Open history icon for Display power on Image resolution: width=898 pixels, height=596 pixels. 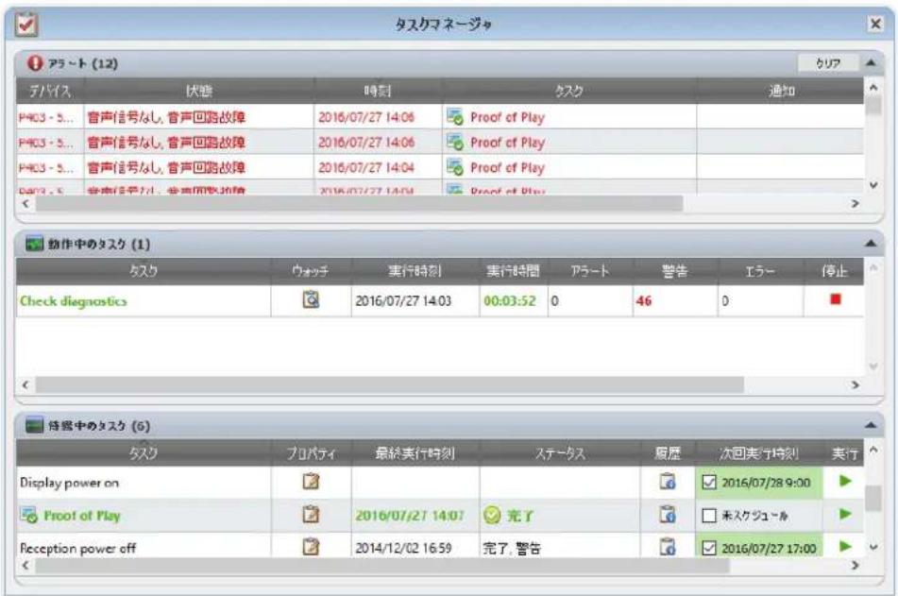click(x=668, y=482)
